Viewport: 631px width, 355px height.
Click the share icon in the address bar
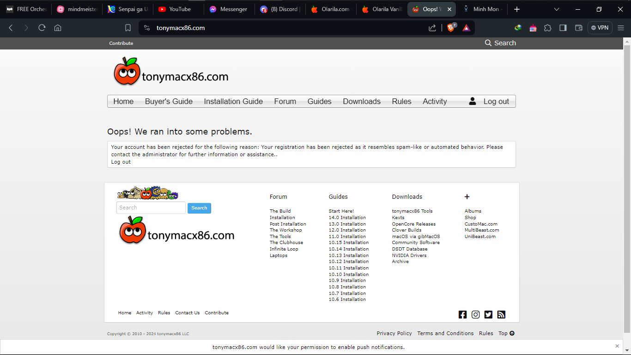(x=432, y=28)
